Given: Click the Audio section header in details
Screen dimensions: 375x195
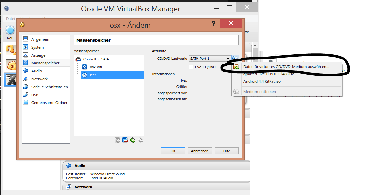Looking at the screenshot, I should [156, 166].
